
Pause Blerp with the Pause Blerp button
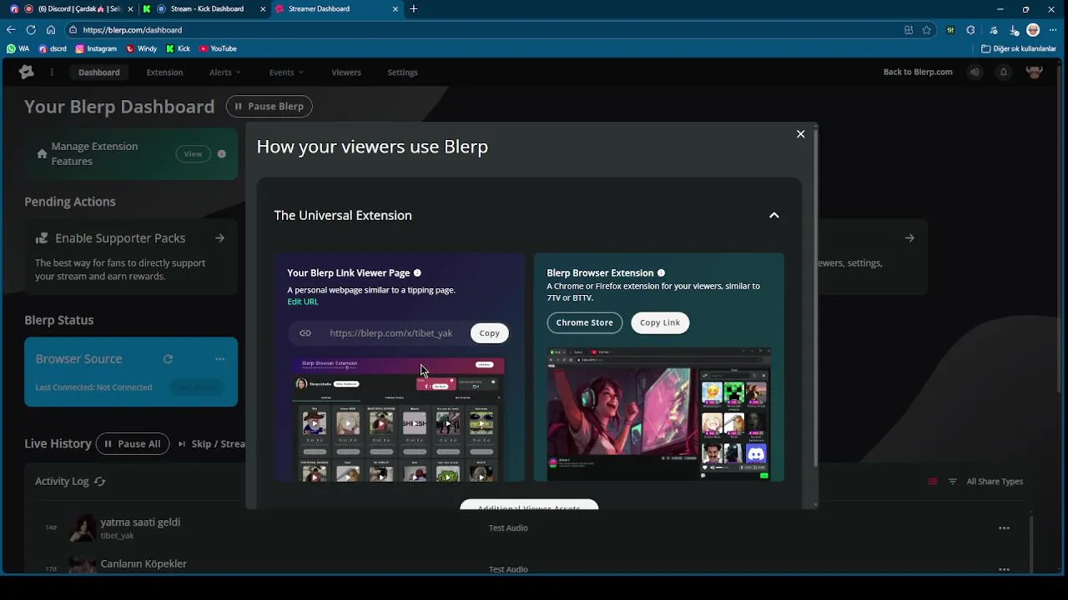tap(270, 106)
